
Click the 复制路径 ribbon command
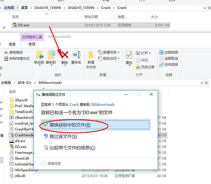[x=14, y=52]
